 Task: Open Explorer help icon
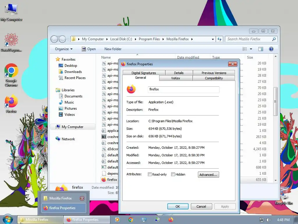click(x=271, y=49)
